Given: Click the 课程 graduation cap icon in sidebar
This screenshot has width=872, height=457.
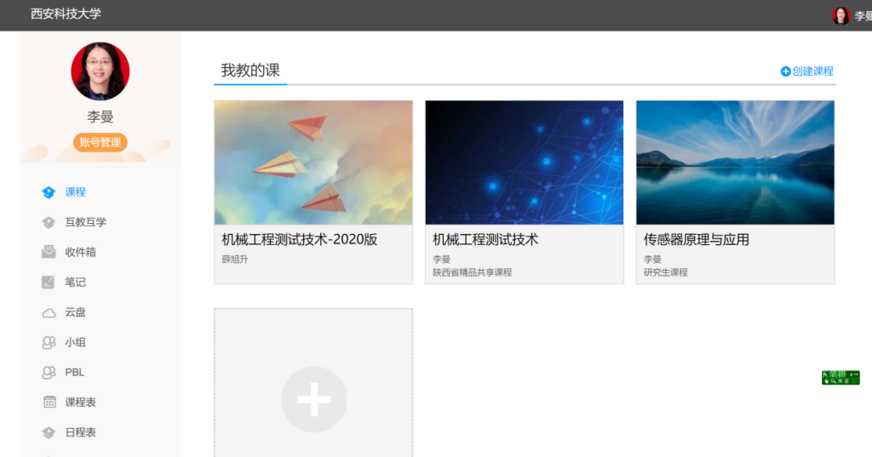Looking at the screenshot, I should (49, 192).
